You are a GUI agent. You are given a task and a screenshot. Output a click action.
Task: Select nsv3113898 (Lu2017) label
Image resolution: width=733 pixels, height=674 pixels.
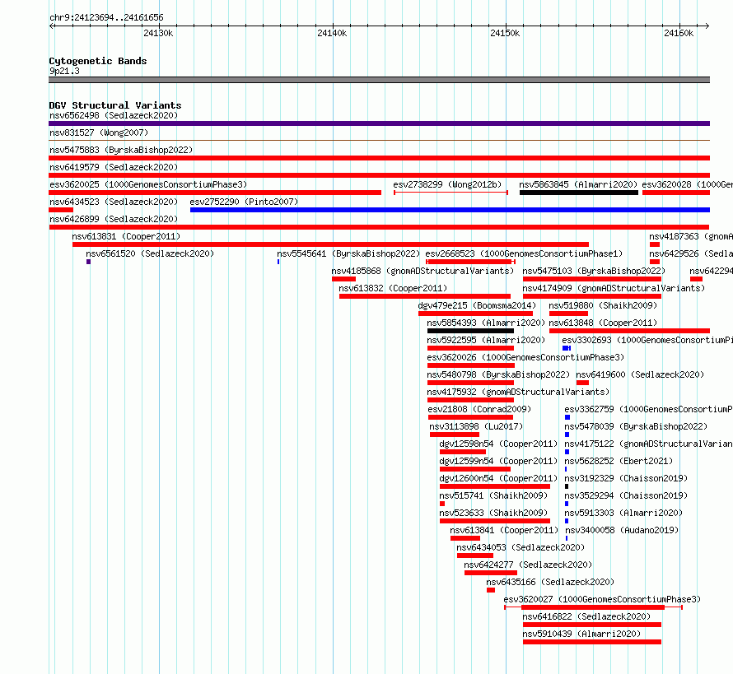[x=476, y=426]
